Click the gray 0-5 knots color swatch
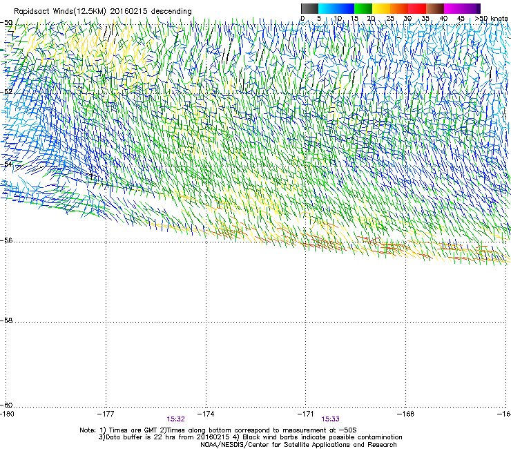 tap(309, 8)
